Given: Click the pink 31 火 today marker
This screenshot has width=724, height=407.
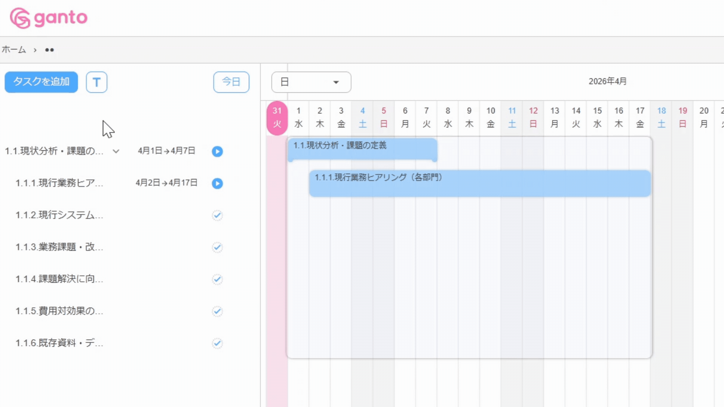Looking at the screenshot, I should [277, 117].
